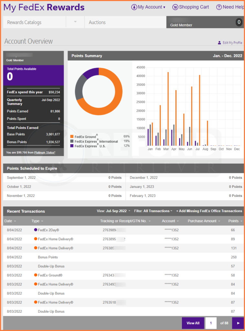Open the Filter All Transactions dropdown
Viewport: 245px width, 331px height.
pos(153,211)
